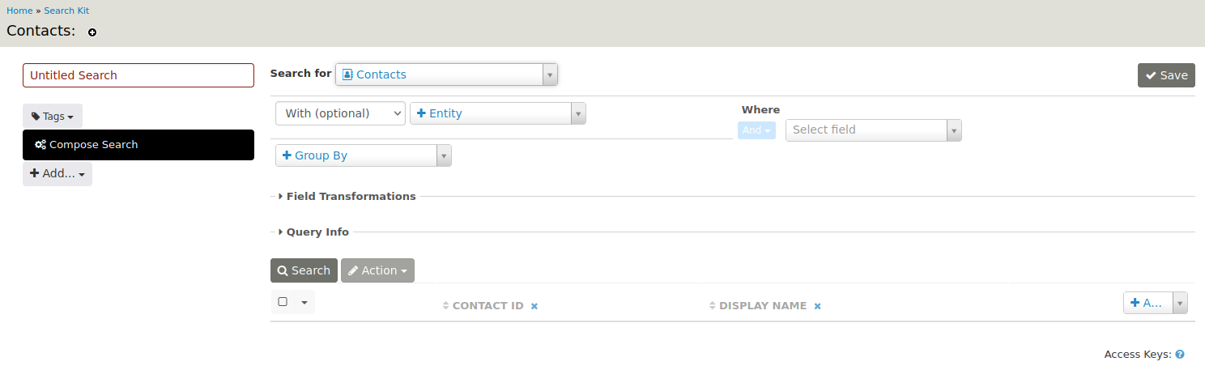Image resolution: width=1205 pixels, height=370 pixels.
Task: Click the Save button
Action: point(1166,75)
